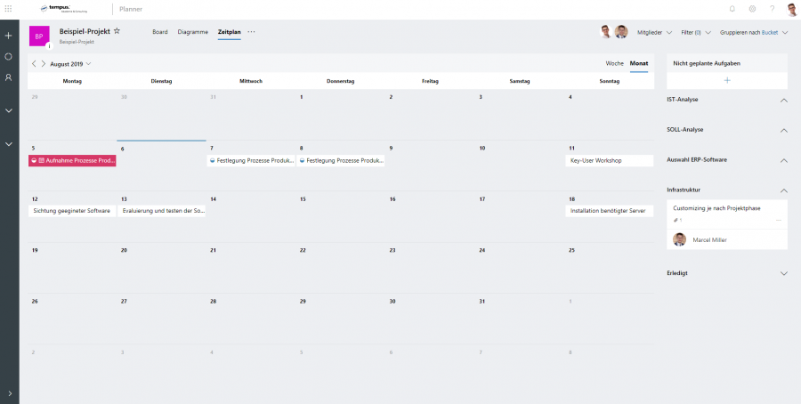This screenshot has height=404, width=801.
Task: Select the Zeitplan tab
Action: (230, 32)
